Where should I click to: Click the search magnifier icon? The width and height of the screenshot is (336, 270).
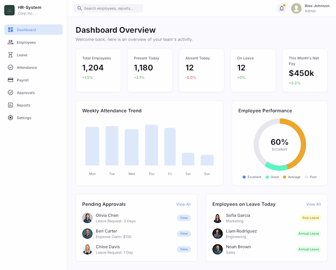(79, 8)
